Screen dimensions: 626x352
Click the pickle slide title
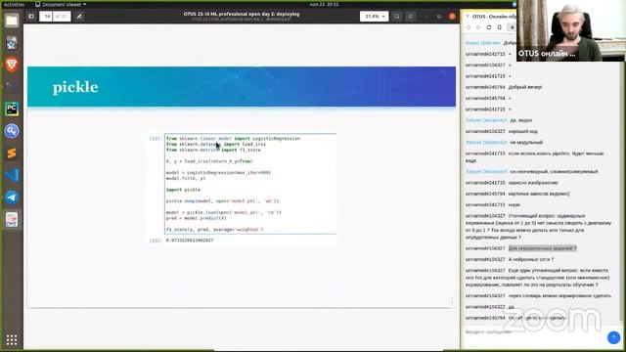tap(75, 87)
